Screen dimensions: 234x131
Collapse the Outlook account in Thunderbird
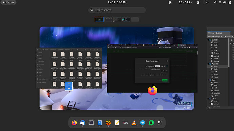click(x=208, y=40)
